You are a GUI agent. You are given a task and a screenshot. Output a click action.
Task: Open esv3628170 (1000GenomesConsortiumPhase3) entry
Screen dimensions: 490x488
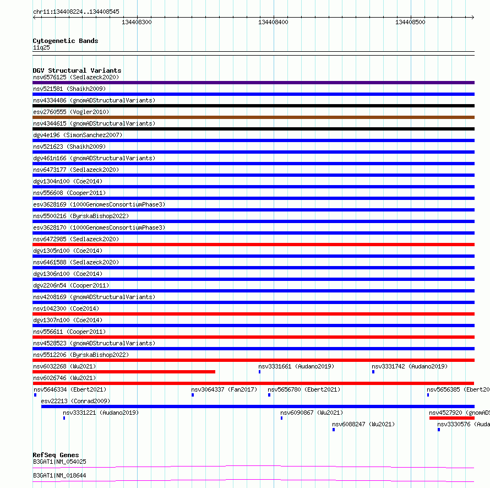click(x=99, y=227)
